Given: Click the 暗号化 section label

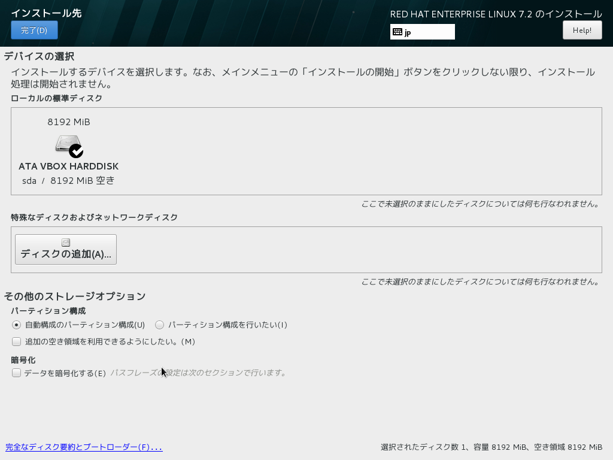Looking at the screenshot, I should coord(23,360).
